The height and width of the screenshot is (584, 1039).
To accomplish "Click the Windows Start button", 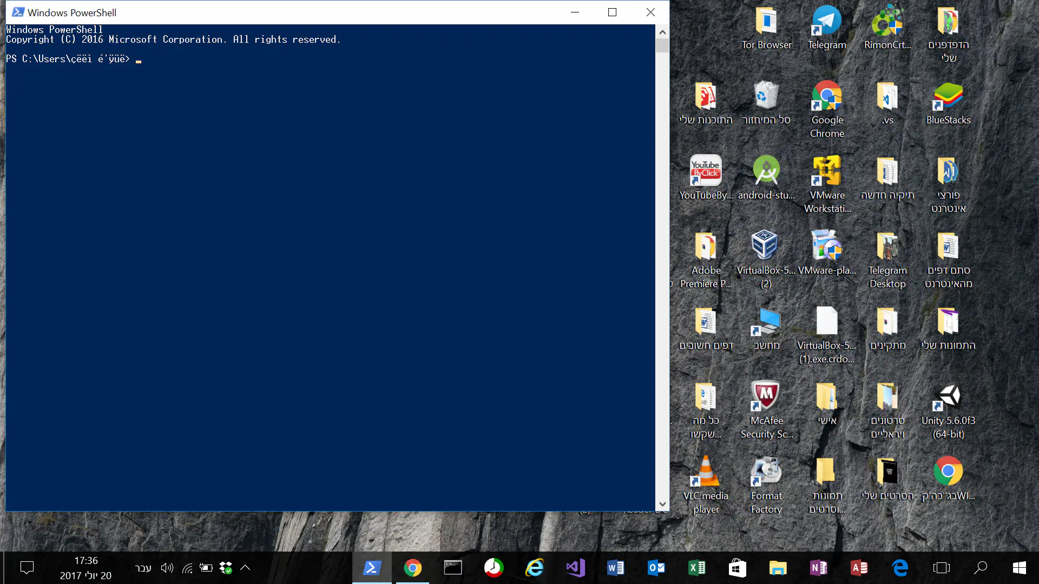I will 1019,568.
